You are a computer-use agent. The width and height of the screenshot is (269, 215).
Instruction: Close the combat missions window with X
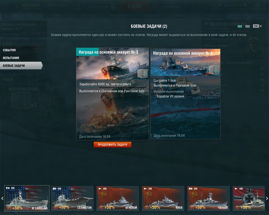click(261, 26)
